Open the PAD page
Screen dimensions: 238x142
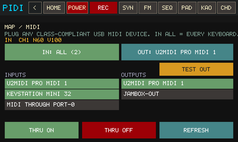point(187,8)
